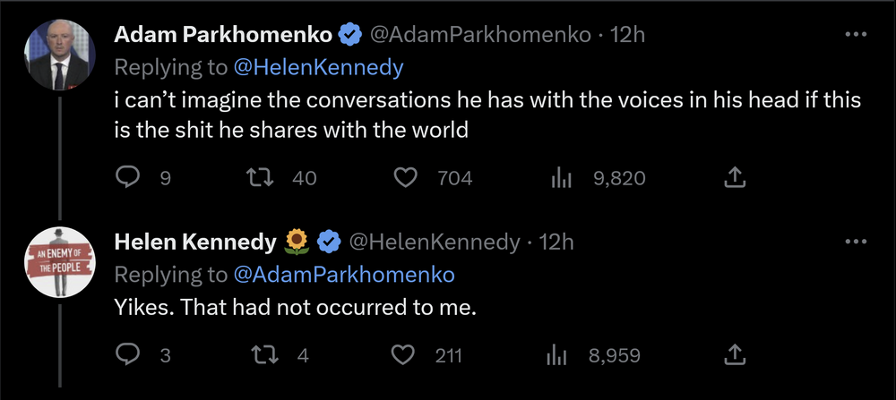Screen dimensions: 896x400
Task: Open more options for Adam Parkhomenko's tweet
Action: click(857, 35)
